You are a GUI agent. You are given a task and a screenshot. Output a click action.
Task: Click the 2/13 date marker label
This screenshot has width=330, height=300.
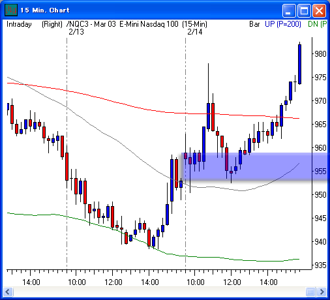[x=76, y=32]
